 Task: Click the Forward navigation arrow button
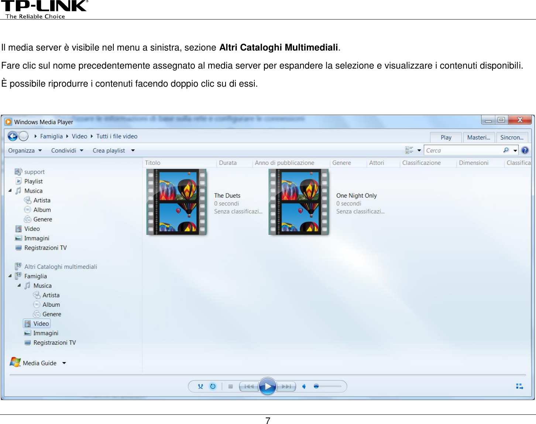pyautogui.click(x=23, y=136)
